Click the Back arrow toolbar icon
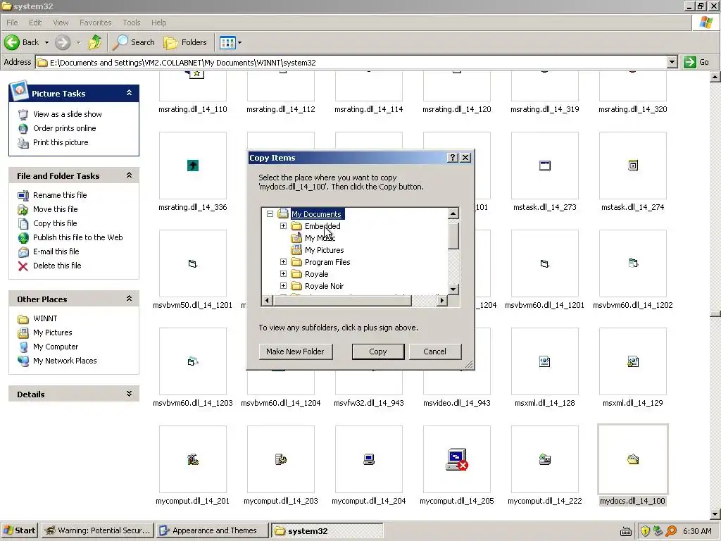This screenshot has height=541, width=721. [x=13, y=42]
